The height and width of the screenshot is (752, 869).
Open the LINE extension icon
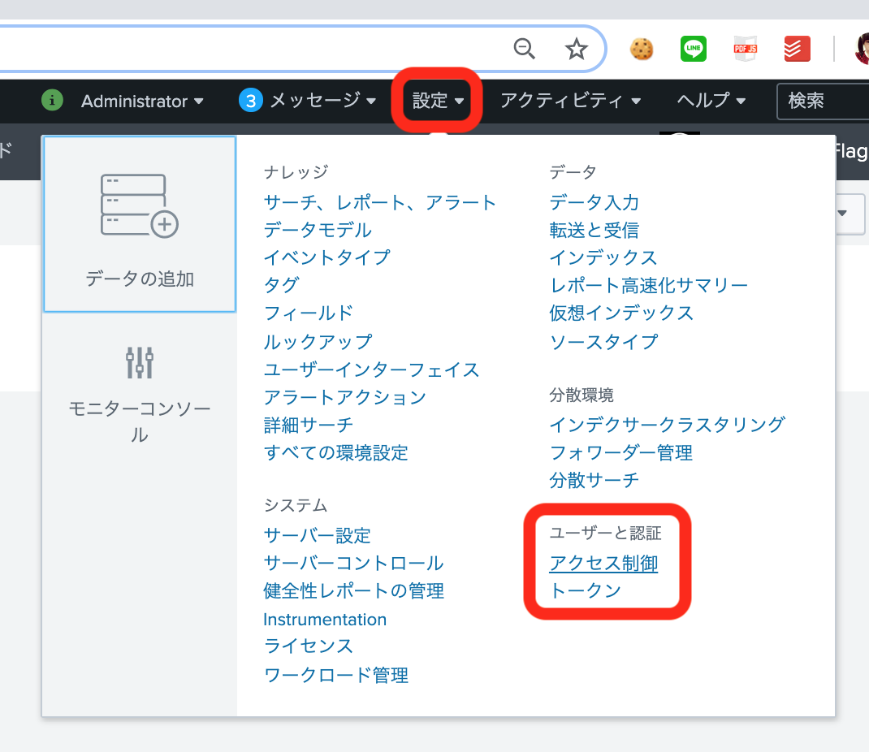pos(694,49)
